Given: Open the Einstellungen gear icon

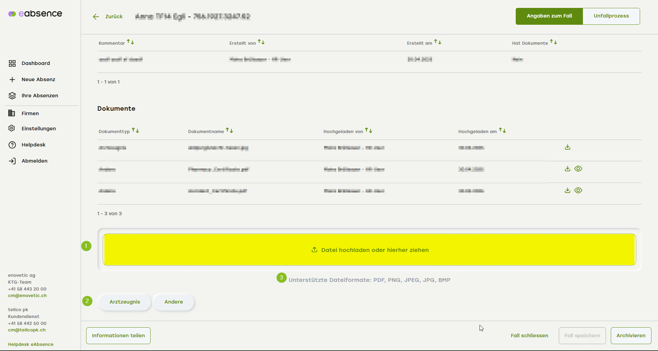Looking at the screenshot, I should (12, 128).
